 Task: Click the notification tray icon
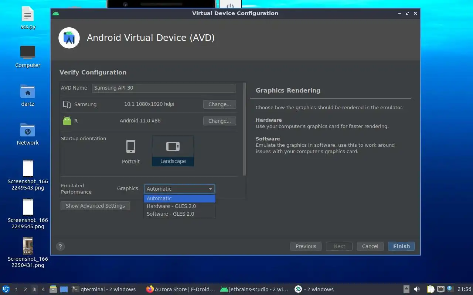click(x=450, y=289)
